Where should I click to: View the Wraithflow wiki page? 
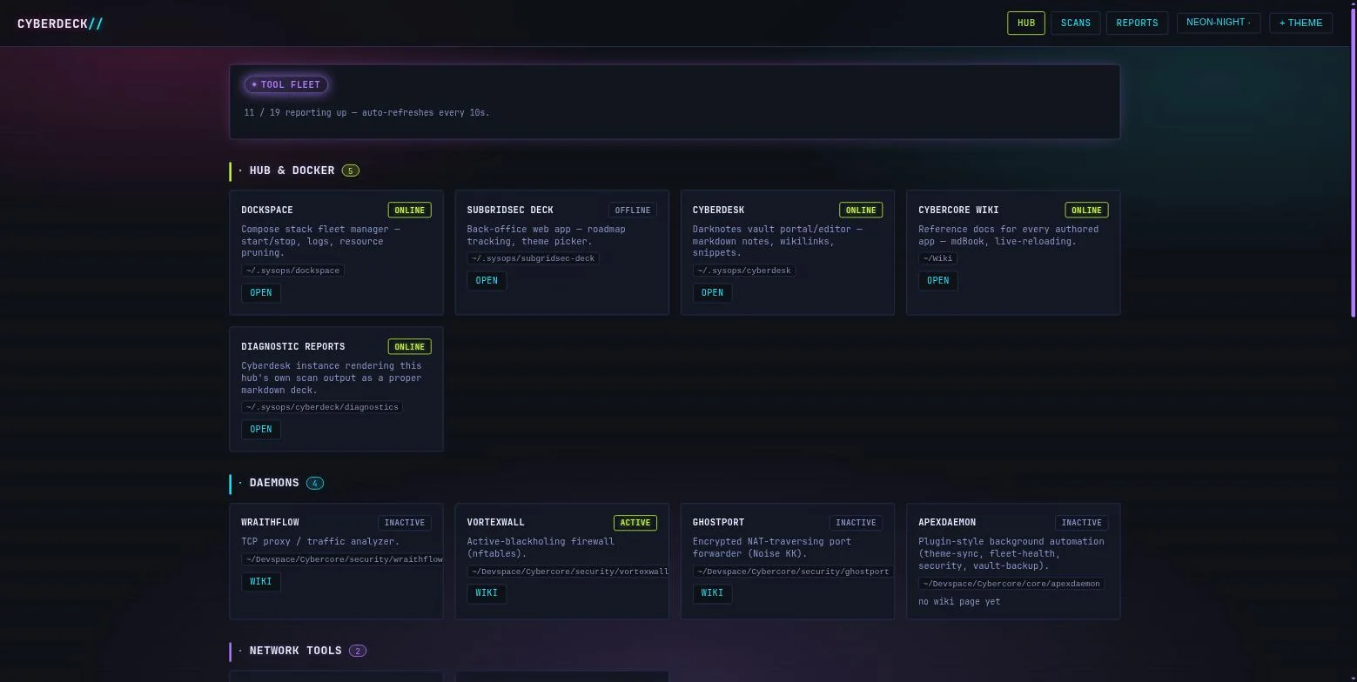(x=261, y=581)
